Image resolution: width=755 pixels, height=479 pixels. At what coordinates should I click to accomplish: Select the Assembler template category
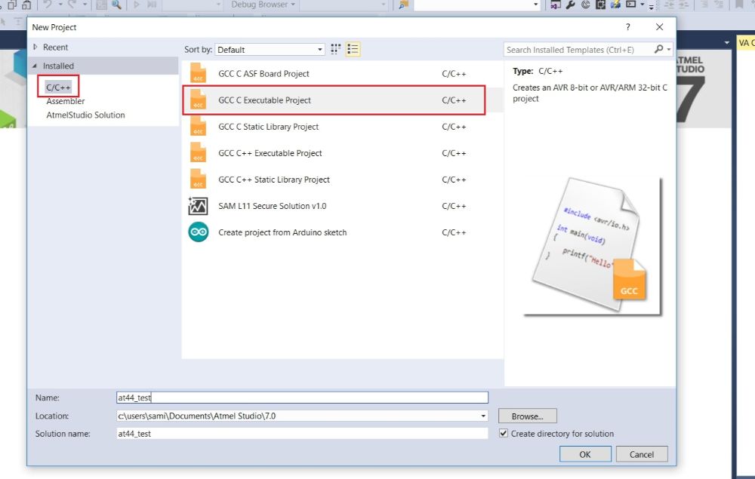point(66,101)
